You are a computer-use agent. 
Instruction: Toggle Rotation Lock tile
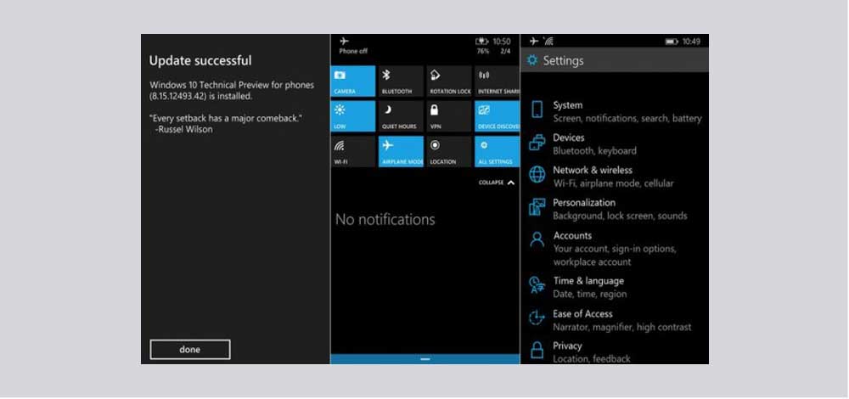tap(449, 81)
